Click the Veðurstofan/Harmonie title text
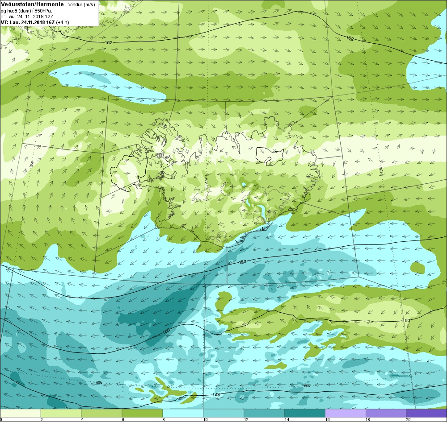447x422 pixels. click(x=32, y=5)
